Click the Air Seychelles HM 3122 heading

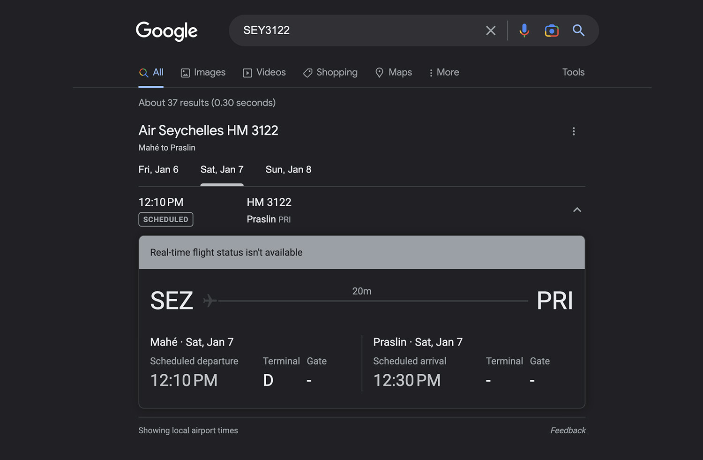pyautogui.click(x=208, y=130)
